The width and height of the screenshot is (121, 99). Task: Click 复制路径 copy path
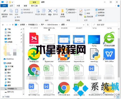pos(25,10)
